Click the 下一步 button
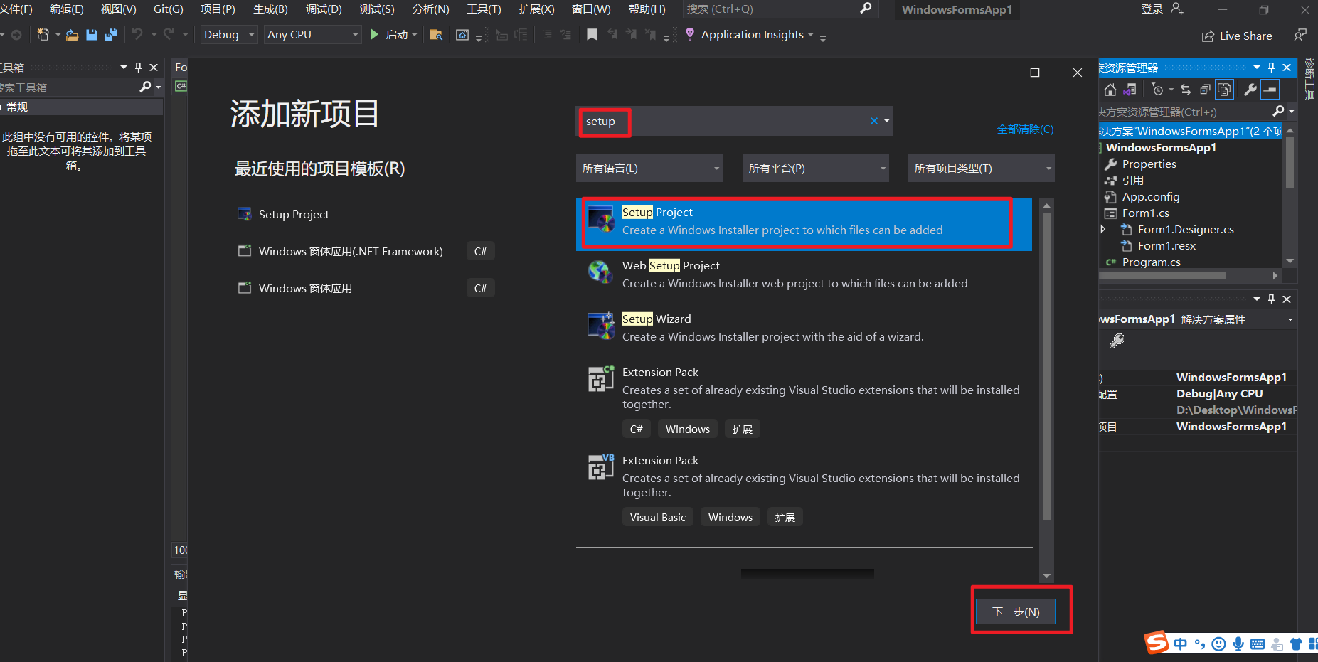Screen dimensions: 1318x662 (1015, 612)
